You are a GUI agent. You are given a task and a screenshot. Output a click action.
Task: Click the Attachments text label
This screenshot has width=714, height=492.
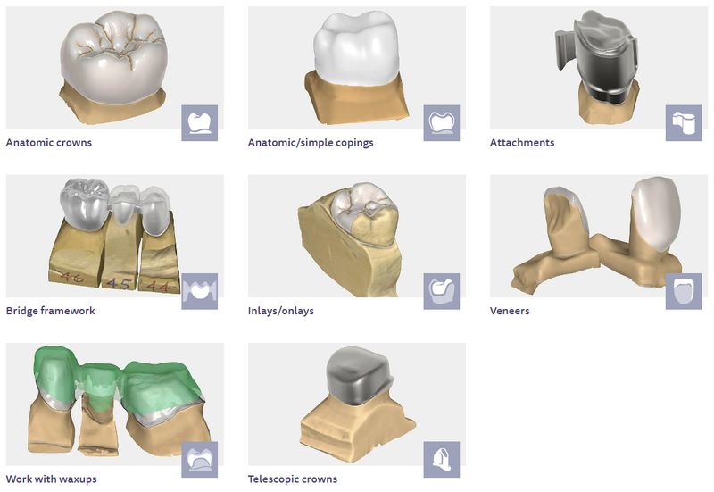522,143
